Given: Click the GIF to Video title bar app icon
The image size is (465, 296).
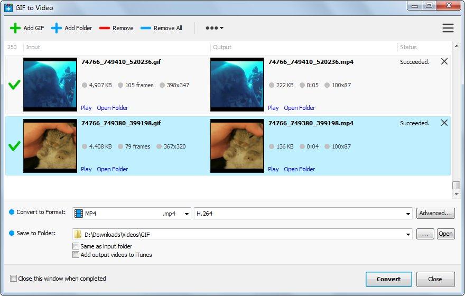Looking at the screenshot, I should pos(8,7).
